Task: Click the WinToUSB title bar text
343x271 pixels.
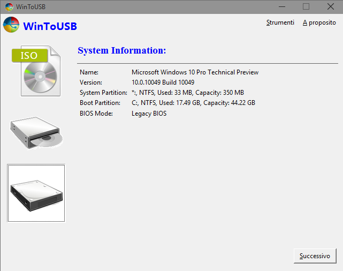Action: click(31, 7)
